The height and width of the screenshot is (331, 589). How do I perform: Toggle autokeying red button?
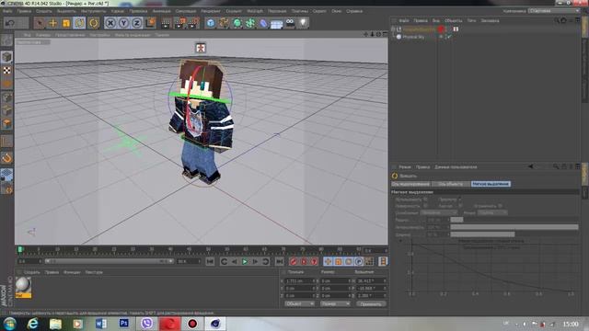[x=304, y=261]
